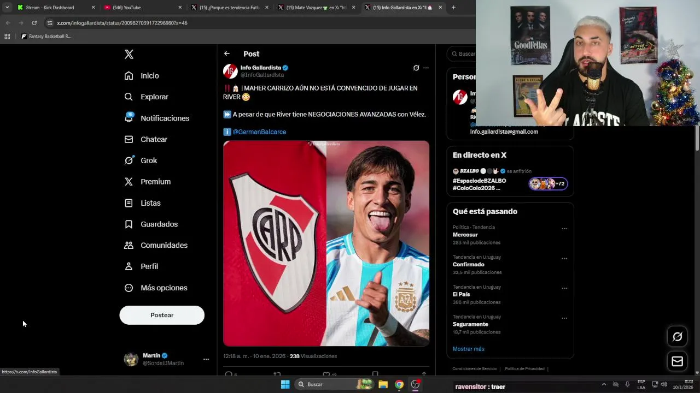Open Info Gallardista avatar in the post
700x393 pixels.
230,71
